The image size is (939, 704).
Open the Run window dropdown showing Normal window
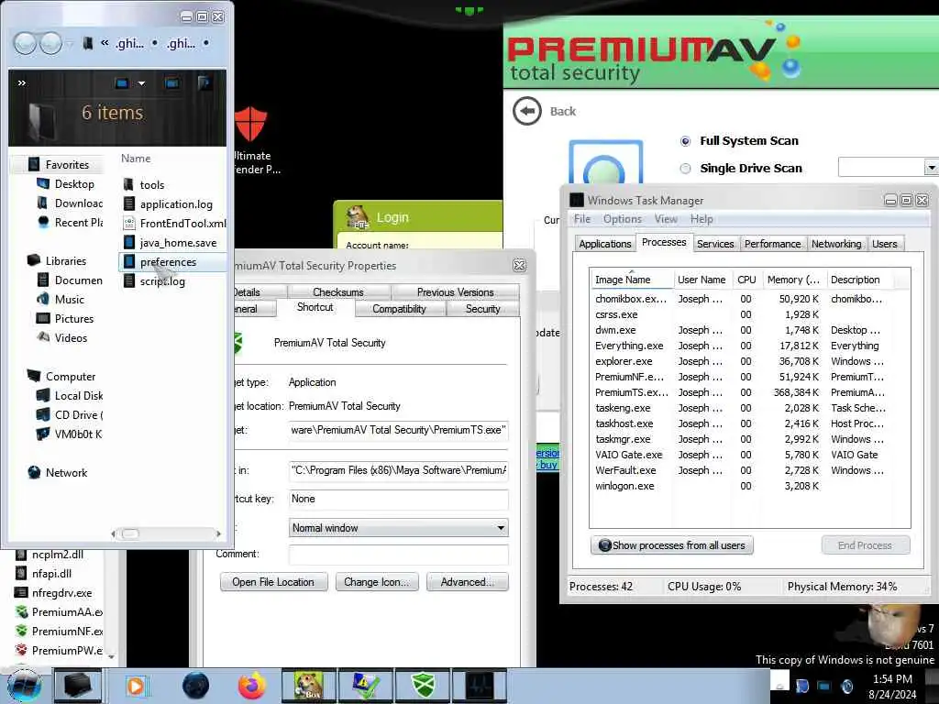pyautogui.click(x=398, y=528)
